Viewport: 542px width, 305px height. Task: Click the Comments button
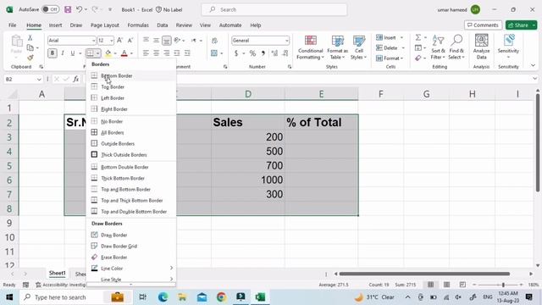point(483,25)
